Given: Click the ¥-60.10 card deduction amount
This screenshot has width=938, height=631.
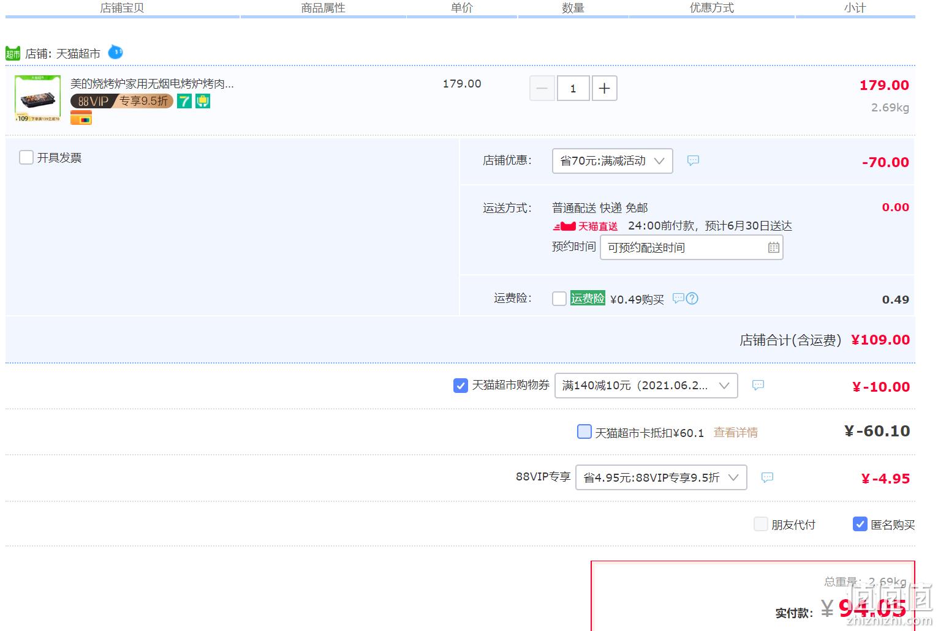Looking at the screenshot, I should 877,431.
